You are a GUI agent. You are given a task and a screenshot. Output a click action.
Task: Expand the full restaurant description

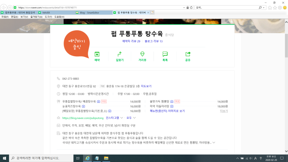coord(214,143)
